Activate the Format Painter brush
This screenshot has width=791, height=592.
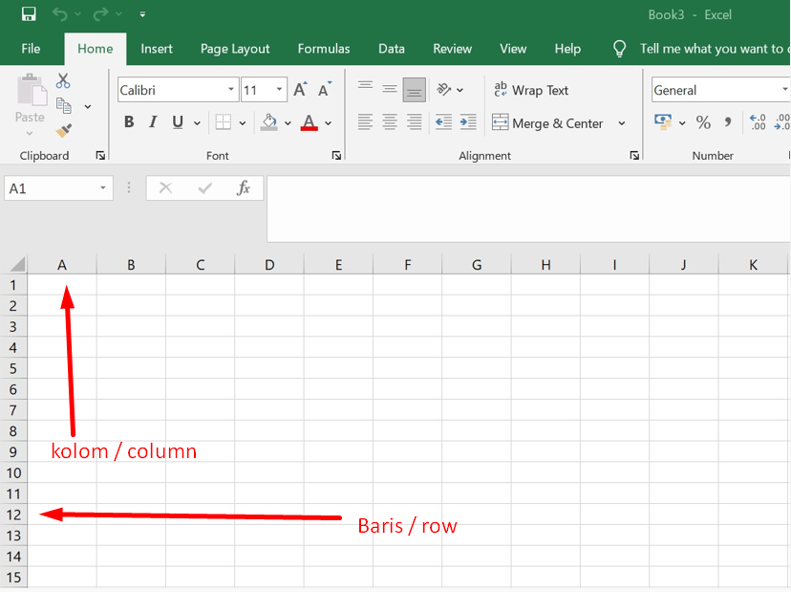coord(64,131)
